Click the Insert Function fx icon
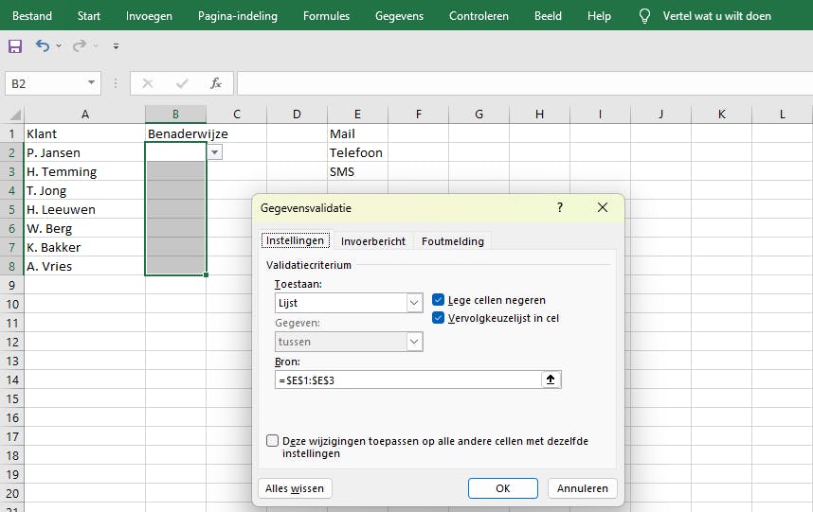This screenshot has height=512, width=813. (x=216, y=83)
